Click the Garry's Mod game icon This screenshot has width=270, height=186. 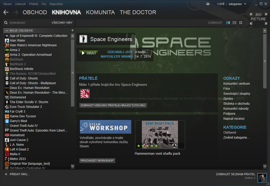tap(7, 121)
